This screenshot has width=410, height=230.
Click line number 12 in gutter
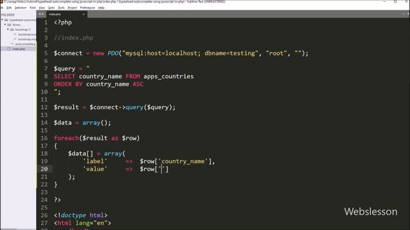pos(44,107)
